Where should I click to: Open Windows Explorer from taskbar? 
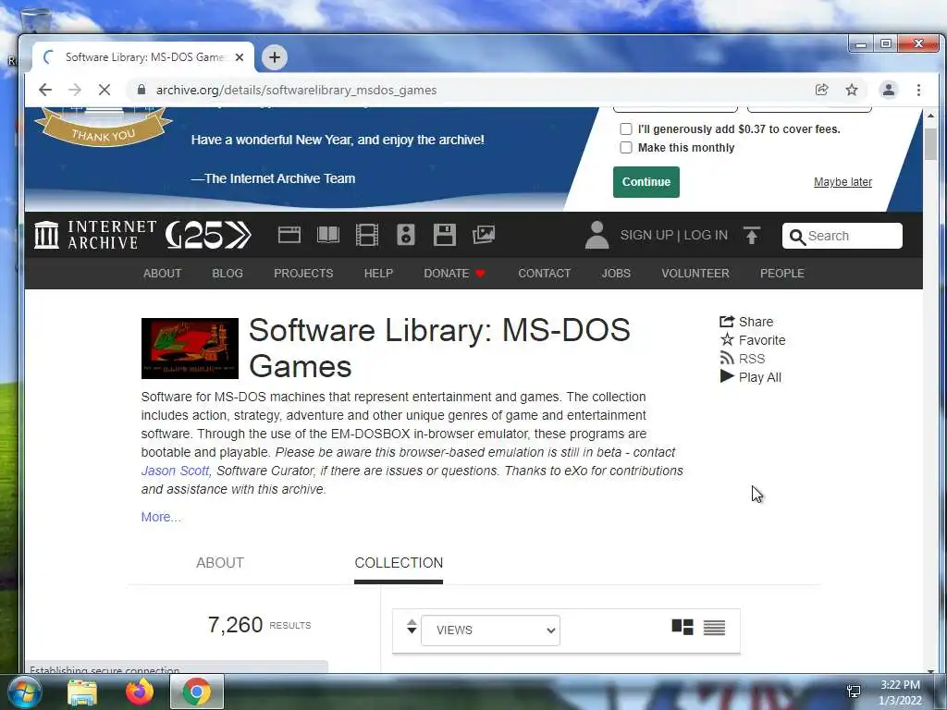coord(82,692)
